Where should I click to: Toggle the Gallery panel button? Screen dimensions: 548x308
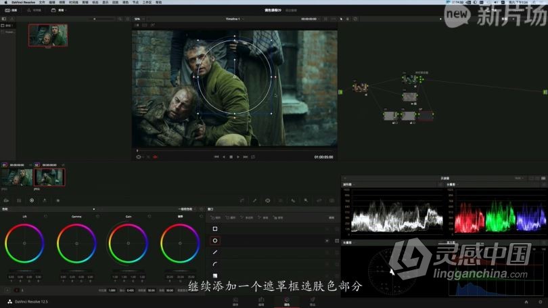coord(12,10)
